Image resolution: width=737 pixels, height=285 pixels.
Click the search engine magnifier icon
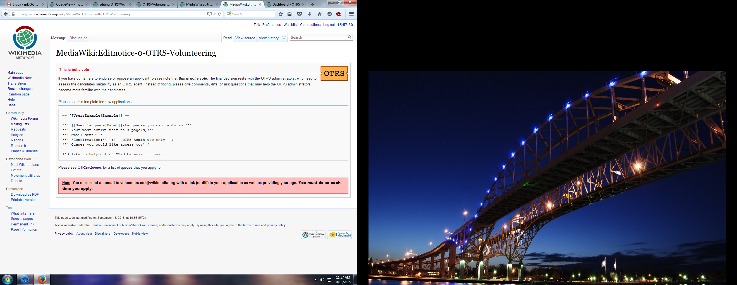click(229, 14)
